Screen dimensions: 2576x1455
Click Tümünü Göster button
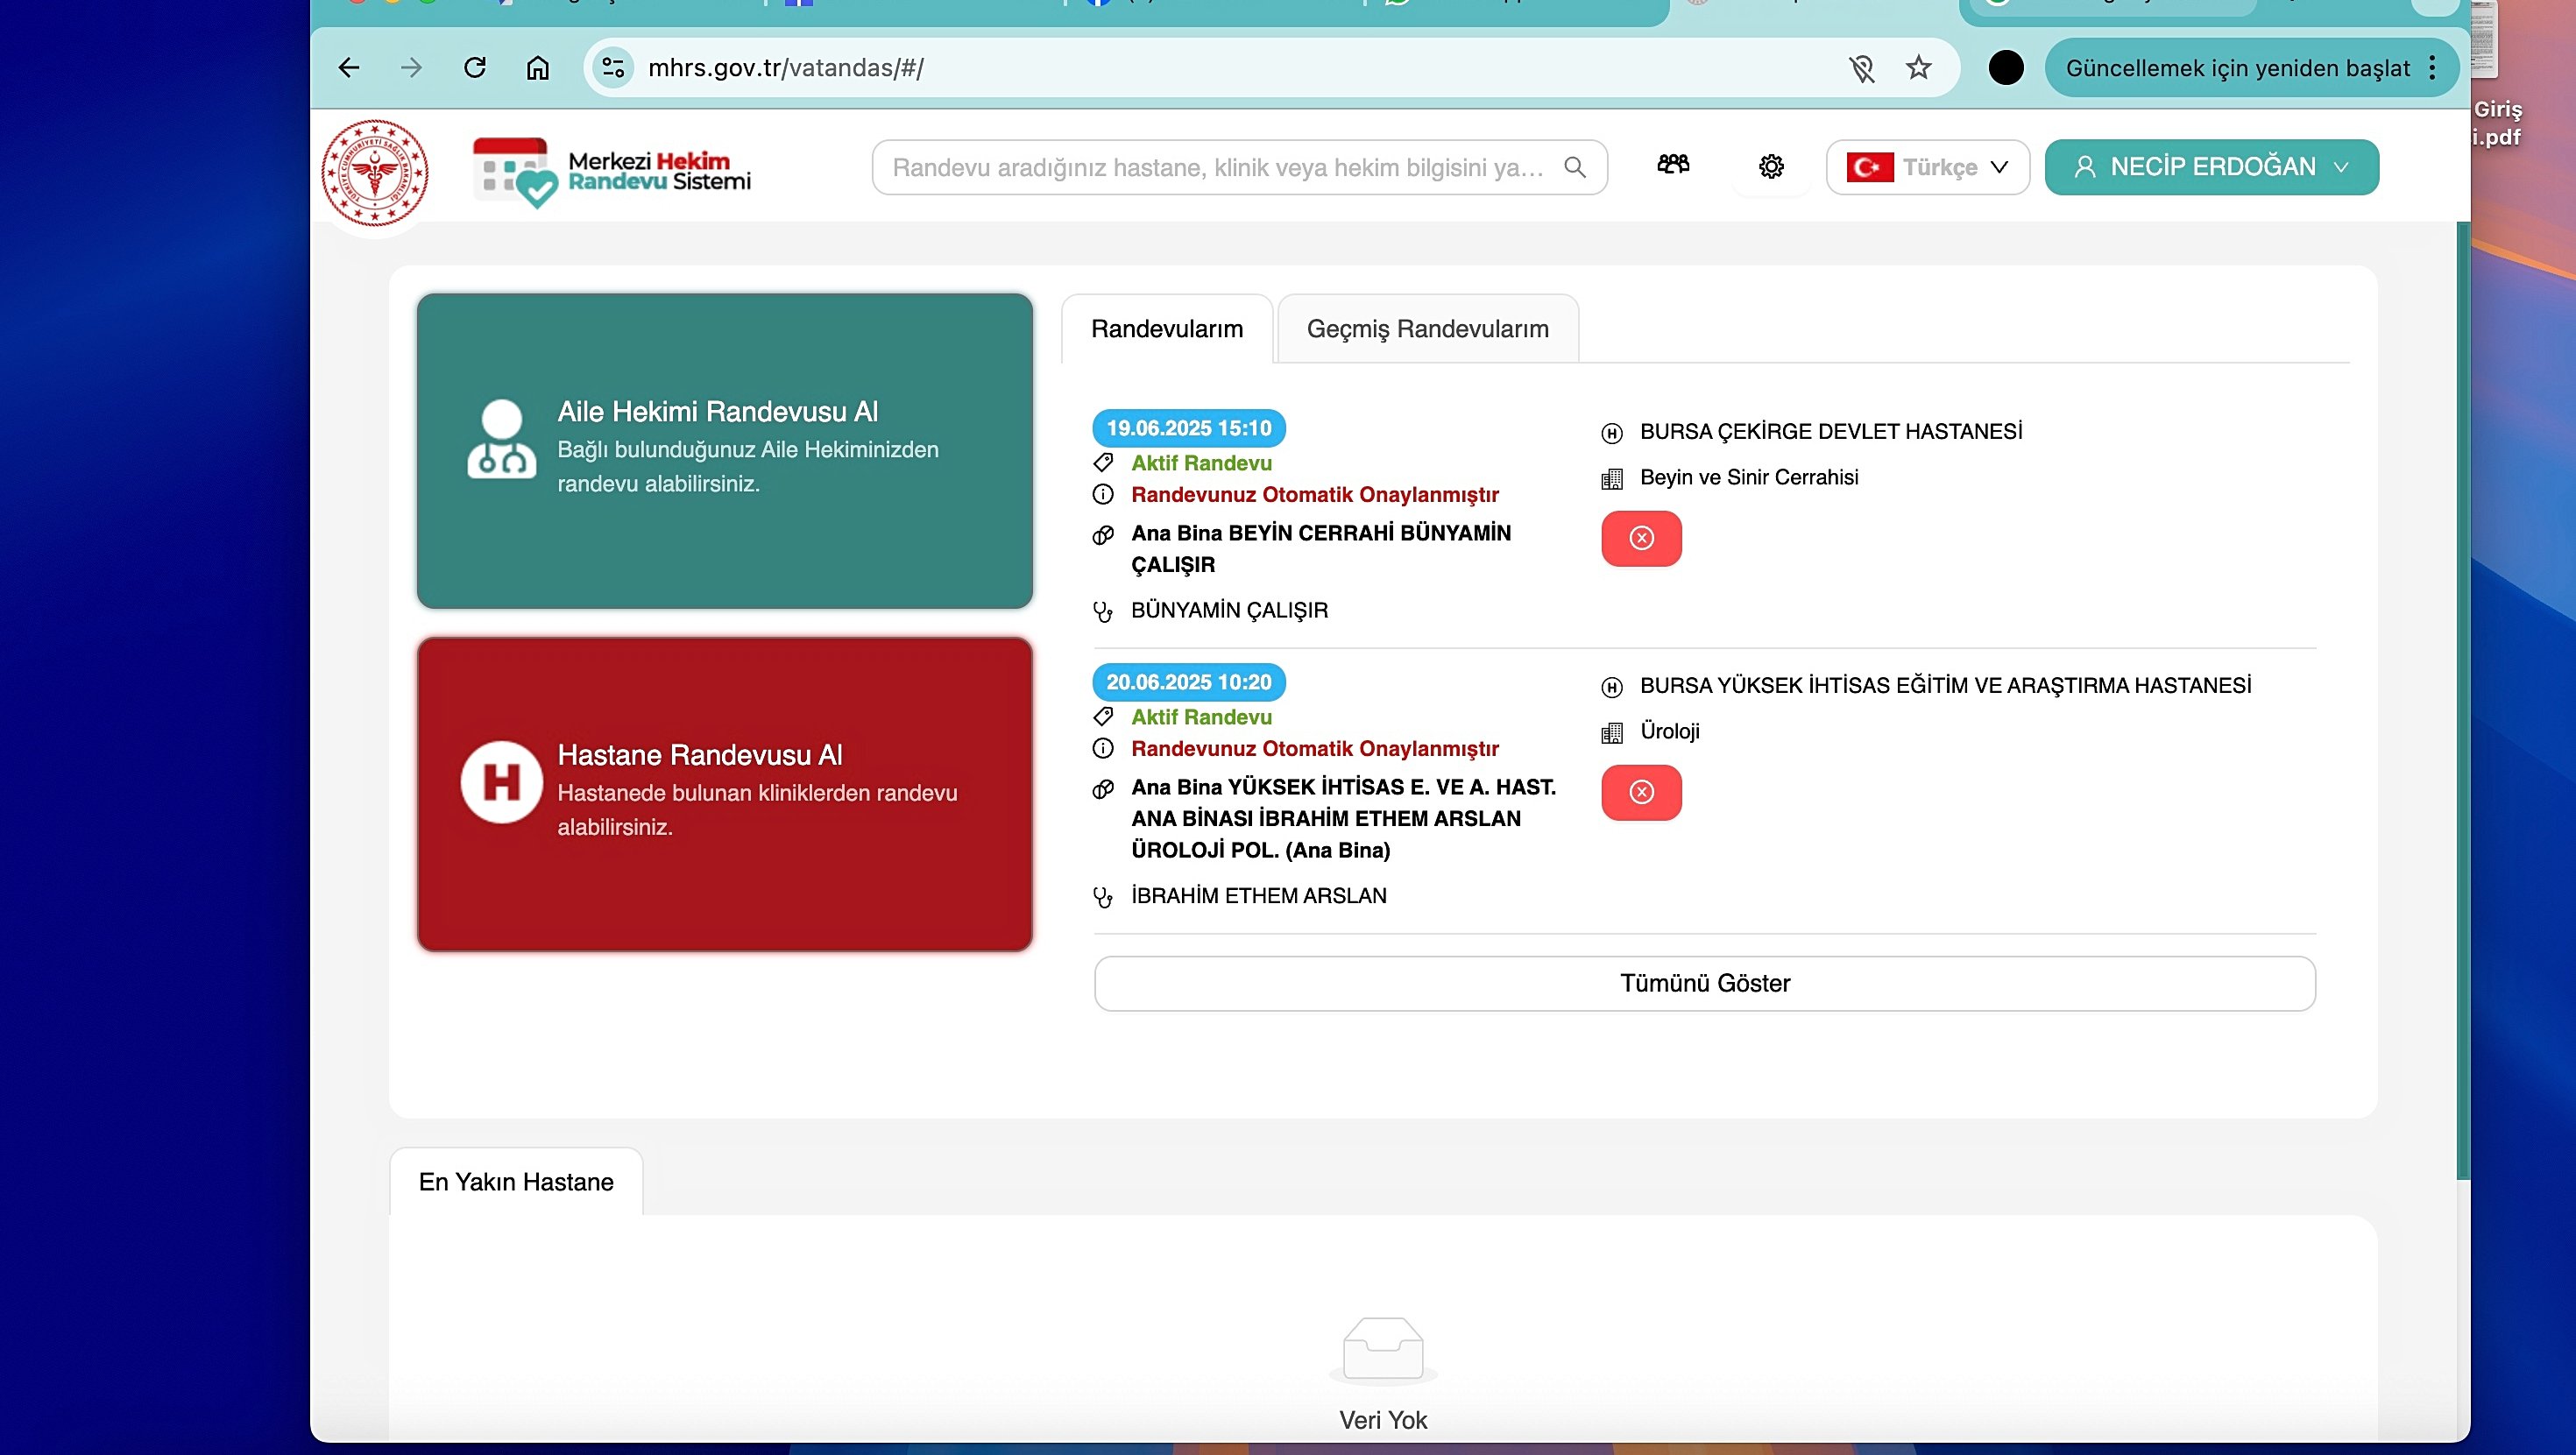click(1704, 983)
